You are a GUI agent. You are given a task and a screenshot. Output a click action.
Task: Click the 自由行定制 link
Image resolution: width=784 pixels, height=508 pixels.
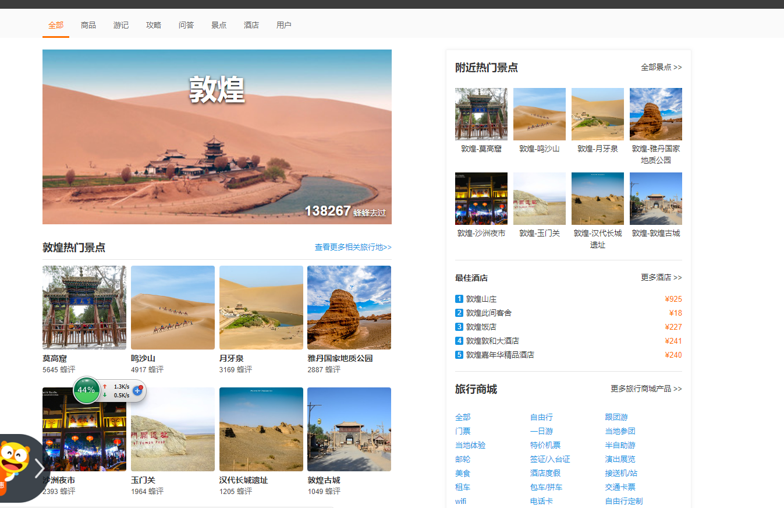pyautogui.click(x=624, y=501)
